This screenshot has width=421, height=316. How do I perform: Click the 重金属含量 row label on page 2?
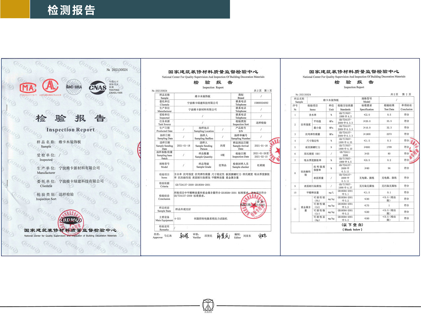(x=306, y=208)
